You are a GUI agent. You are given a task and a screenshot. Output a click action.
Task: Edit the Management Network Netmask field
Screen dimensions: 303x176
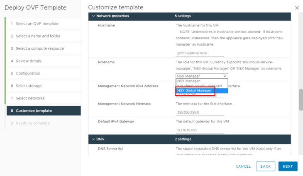coord(200,112)
